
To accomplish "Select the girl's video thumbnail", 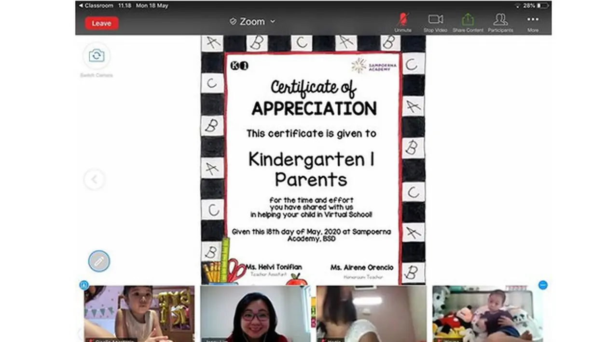I will (x=139, y=313).
